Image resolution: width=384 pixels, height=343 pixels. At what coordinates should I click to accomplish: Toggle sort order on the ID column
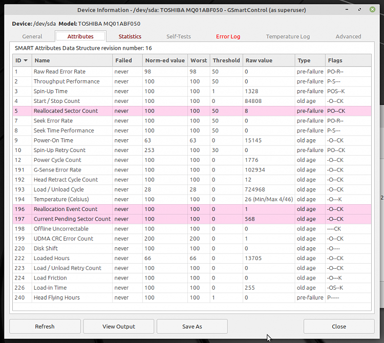(x=22, y=60)
